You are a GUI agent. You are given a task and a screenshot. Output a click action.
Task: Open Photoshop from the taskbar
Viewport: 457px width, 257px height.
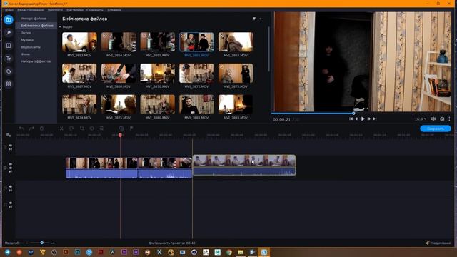78,252
